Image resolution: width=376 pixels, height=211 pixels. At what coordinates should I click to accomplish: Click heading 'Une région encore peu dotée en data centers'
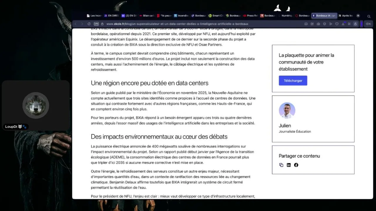(150, 83)
